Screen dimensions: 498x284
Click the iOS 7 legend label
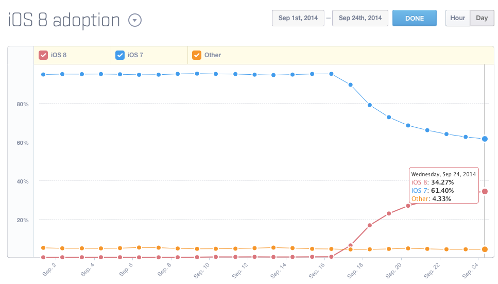(135, 55)
